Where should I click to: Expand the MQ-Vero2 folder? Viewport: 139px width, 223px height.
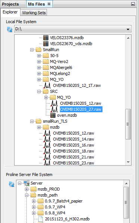click(39, 62)
